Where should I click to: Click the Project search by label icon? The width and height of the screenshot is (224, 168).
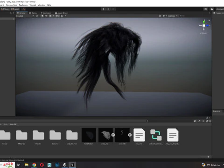pyautogui.click(x=199, y=121)
